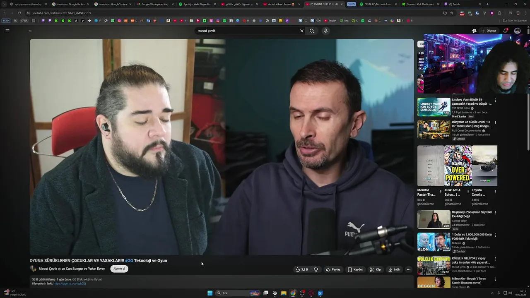Dislike the video with thumbs down

[316, 269]
